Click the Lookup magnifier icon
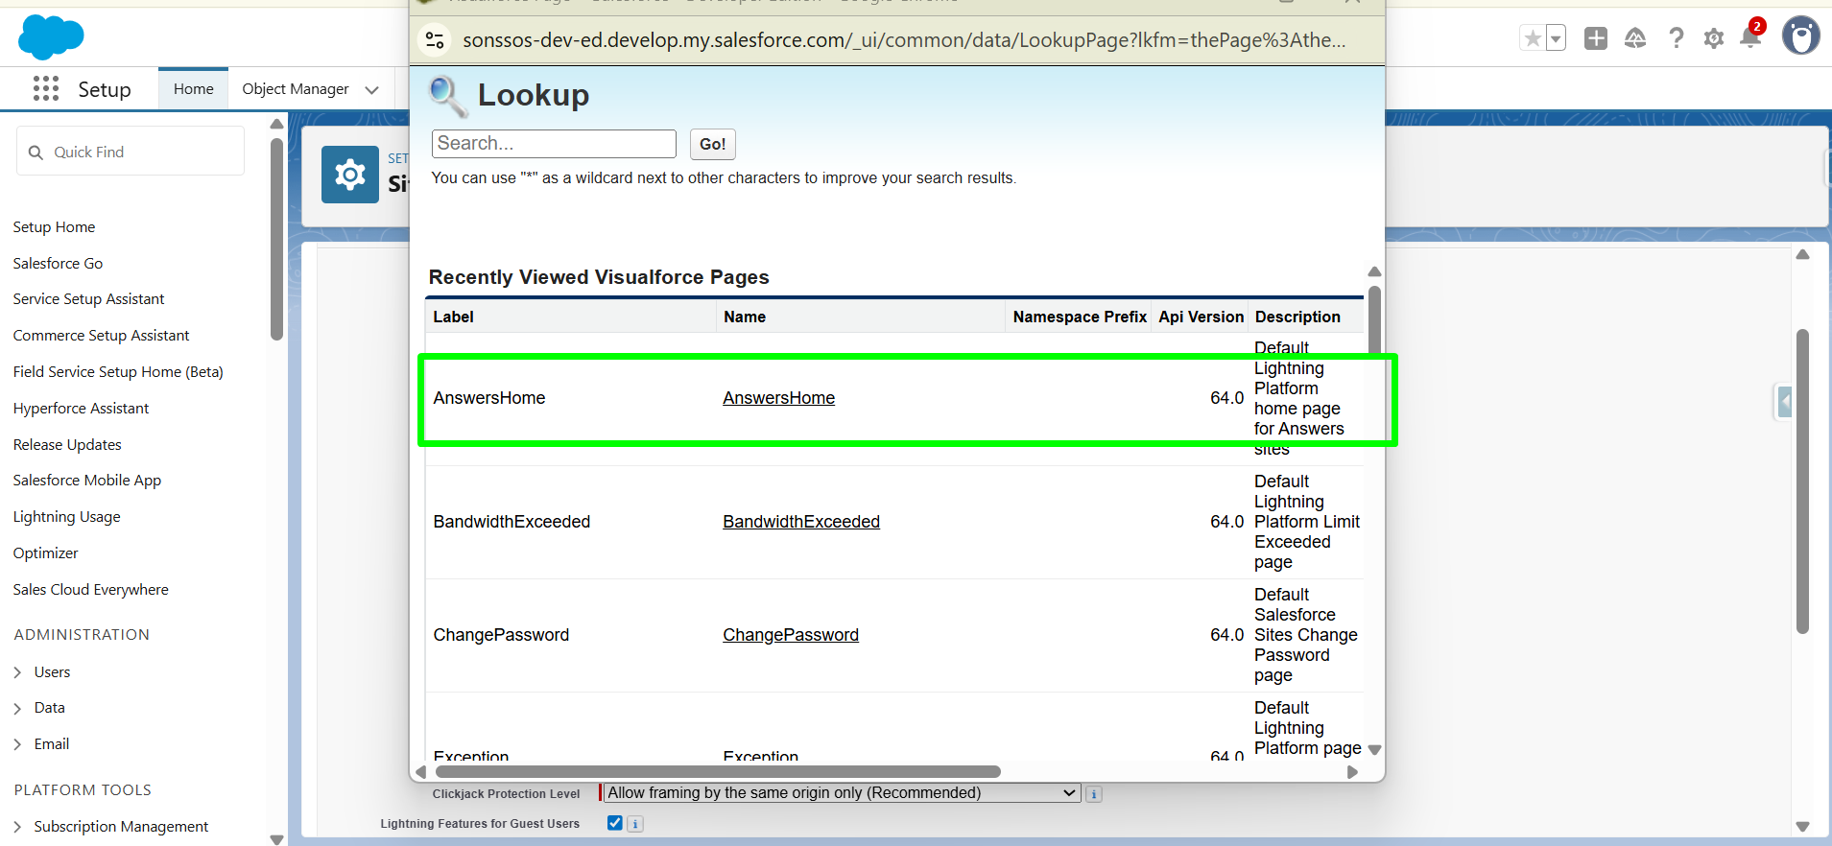 [448, 96]
